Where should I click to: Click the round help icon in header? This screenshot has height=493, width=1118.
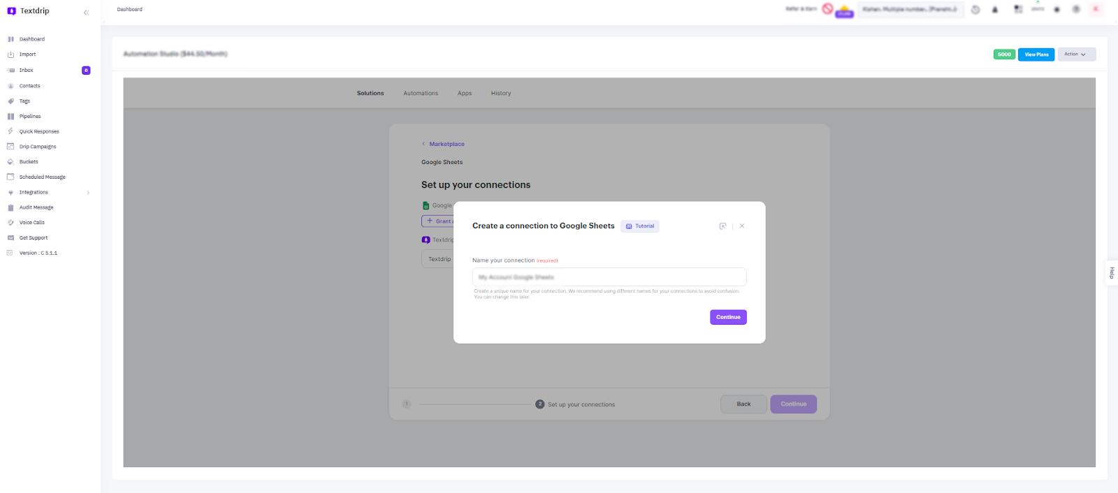click(1076, 9)
